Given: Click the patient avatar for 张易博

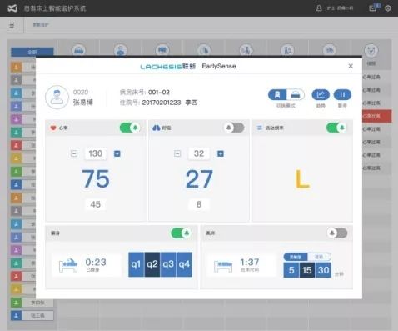Looking at the screenshot, I should click(x=57, y=97).
